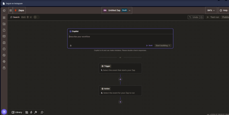This screenshot has height=115, width=229.
Task: Click the Test run button
Action: [x=213, y=17]
